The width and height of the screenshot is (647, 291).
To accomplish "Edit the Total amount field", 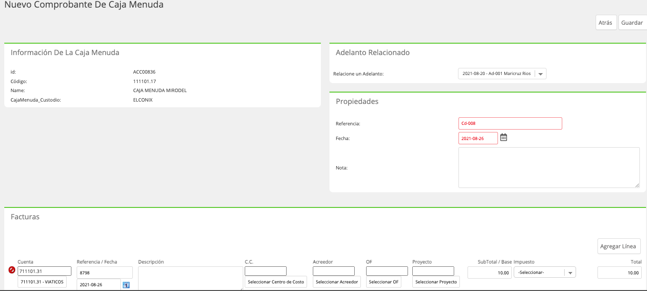I will pyautogui.click(x=619, y=272).
